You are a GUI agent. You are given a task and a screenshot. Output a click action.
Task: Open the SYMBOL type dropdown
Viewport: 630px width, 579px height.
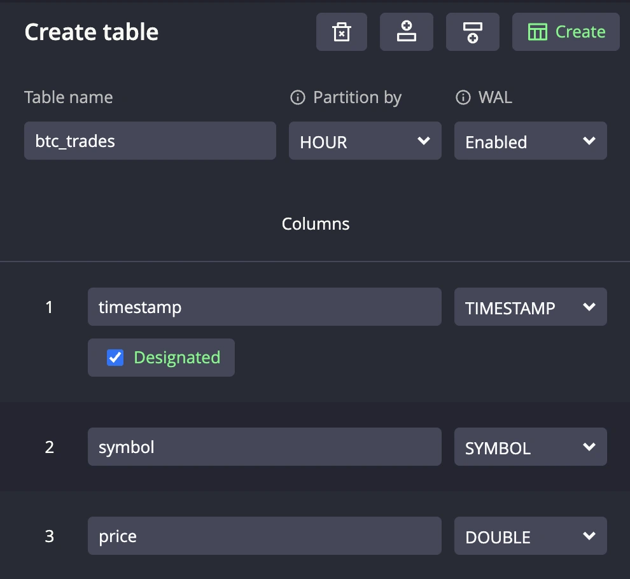pyautogui.click(x=530, y=447)
